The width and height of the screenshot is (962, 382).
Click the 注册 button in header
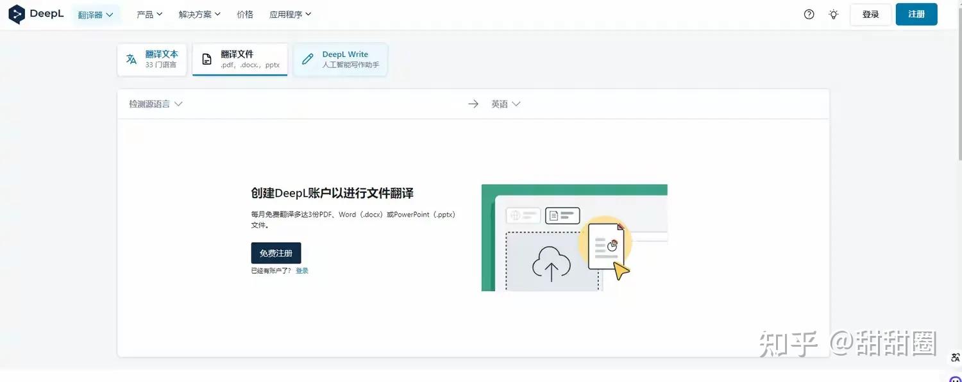tap(916, 14)
